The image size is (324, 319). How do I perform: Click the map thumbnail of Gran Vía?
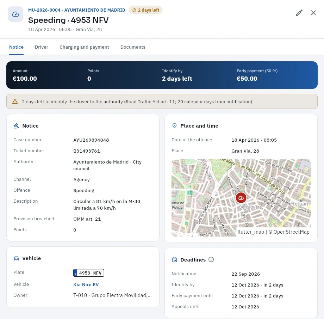241,197
